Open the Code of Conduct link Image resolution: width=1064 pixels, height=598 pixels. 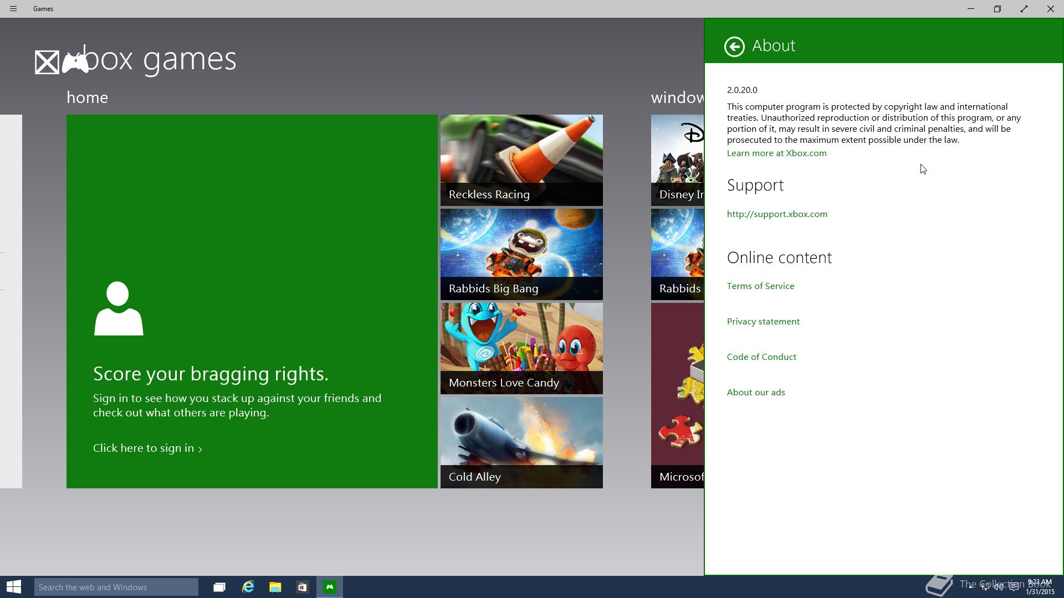[761, 357]
